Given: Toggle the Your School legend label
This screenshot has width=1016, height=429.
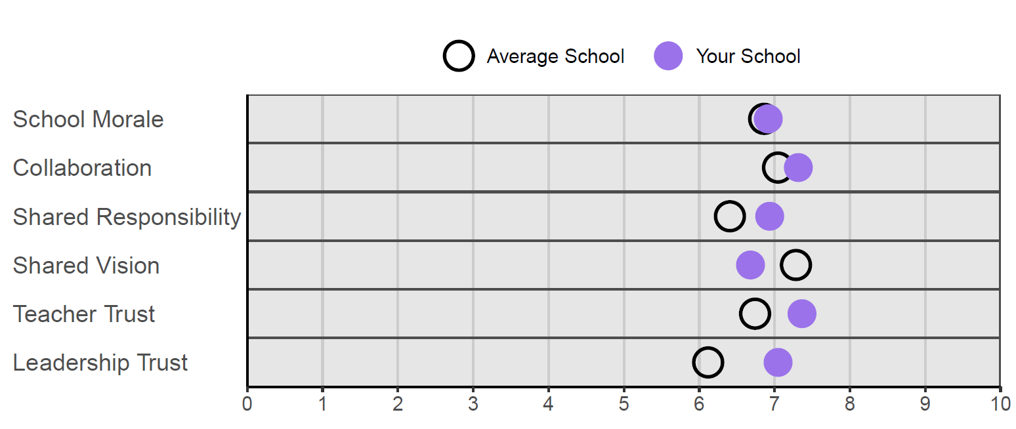Looking at the screenshot, I should pos(748,56).
